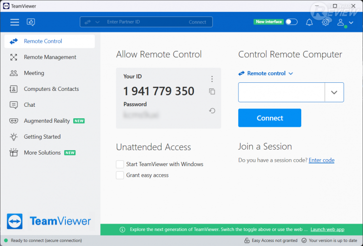Click the version up-to-date checkmark icon
The height and width of the screenshot is (246, 363).
(x=304, y=241)
